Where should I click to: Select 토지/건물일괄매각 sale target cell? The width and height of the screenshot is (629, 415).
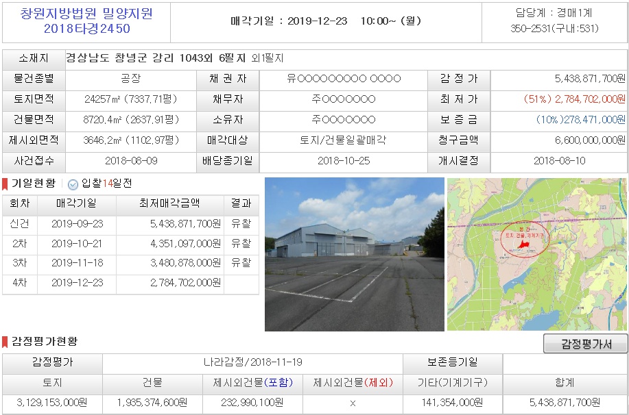[344, 140]
